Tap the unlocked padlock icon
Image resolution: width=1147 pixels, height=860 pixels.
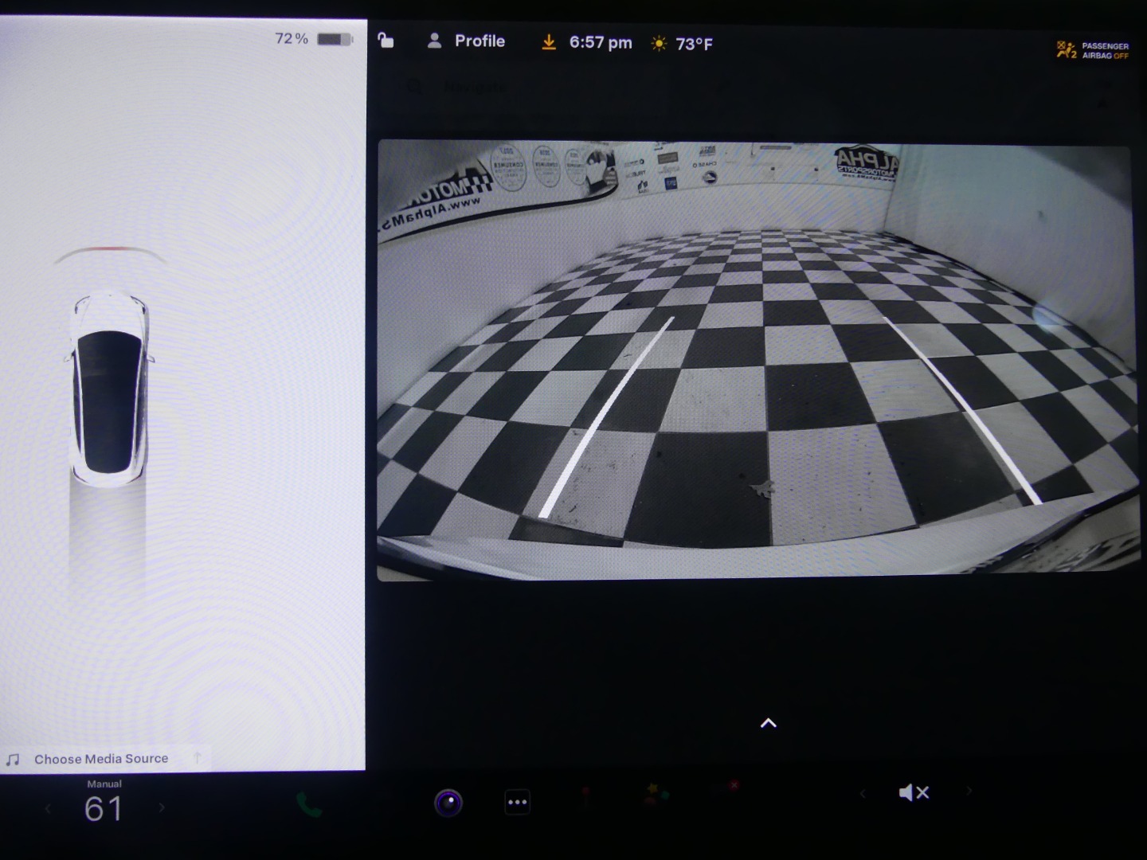coord(386,41)
